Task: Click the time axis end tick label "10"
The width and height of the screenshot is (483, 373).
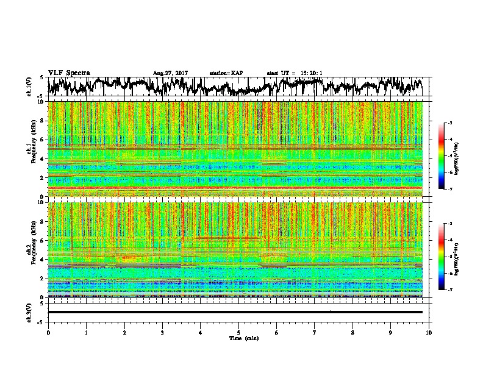Action: point(429,333)
